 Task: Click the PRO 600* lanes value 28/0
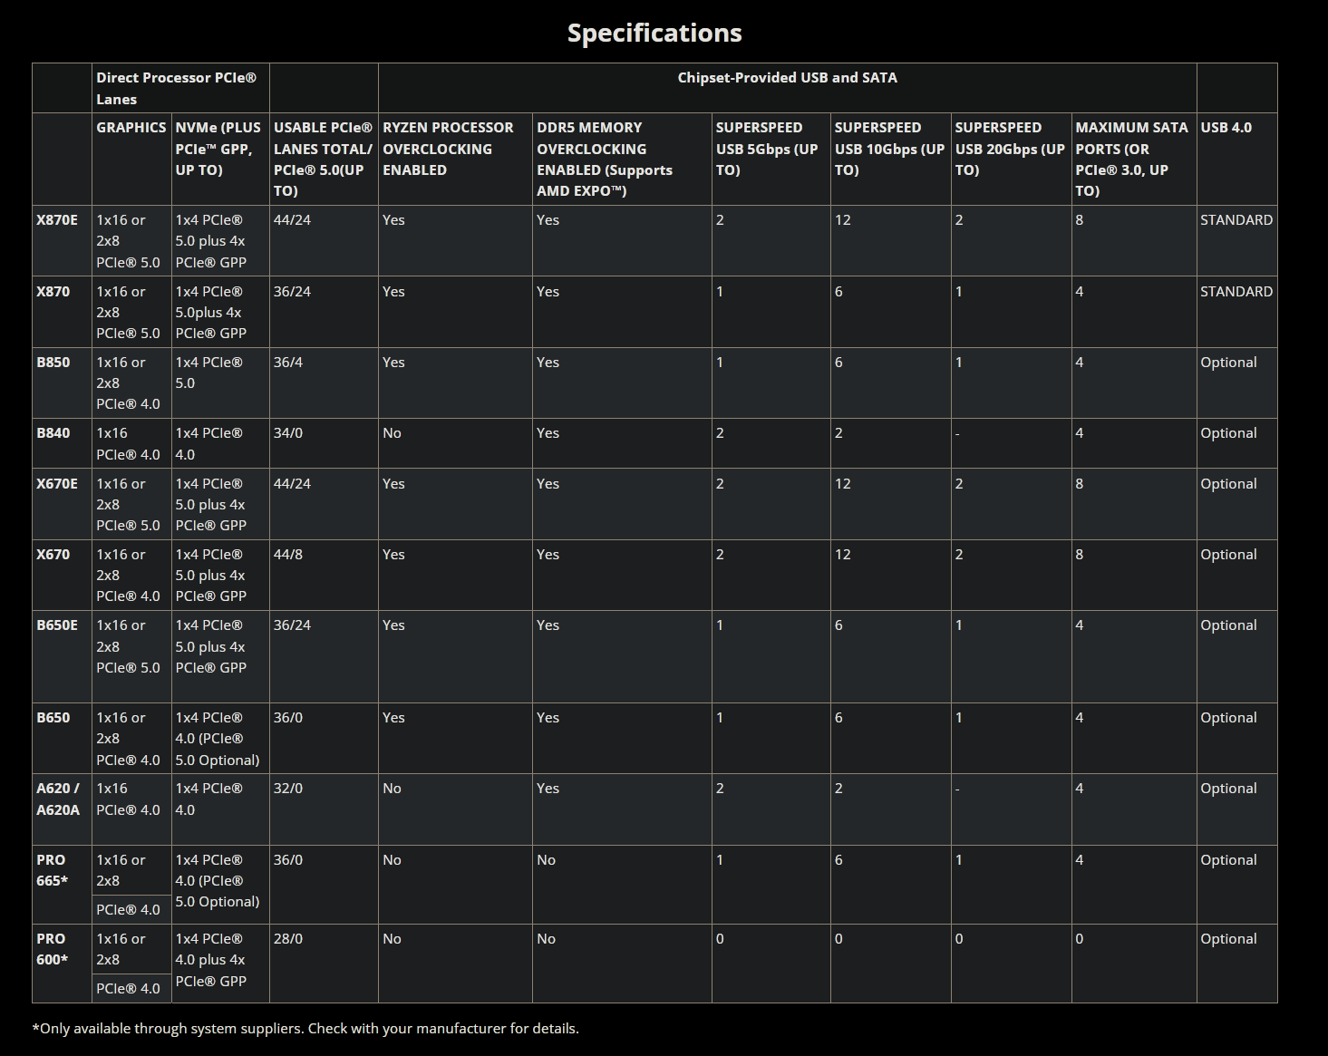pos(288,939)
